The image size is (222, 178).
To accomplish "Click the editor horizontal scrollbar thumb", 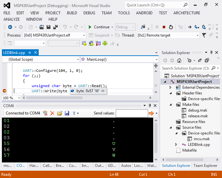I will pos(54,98).
